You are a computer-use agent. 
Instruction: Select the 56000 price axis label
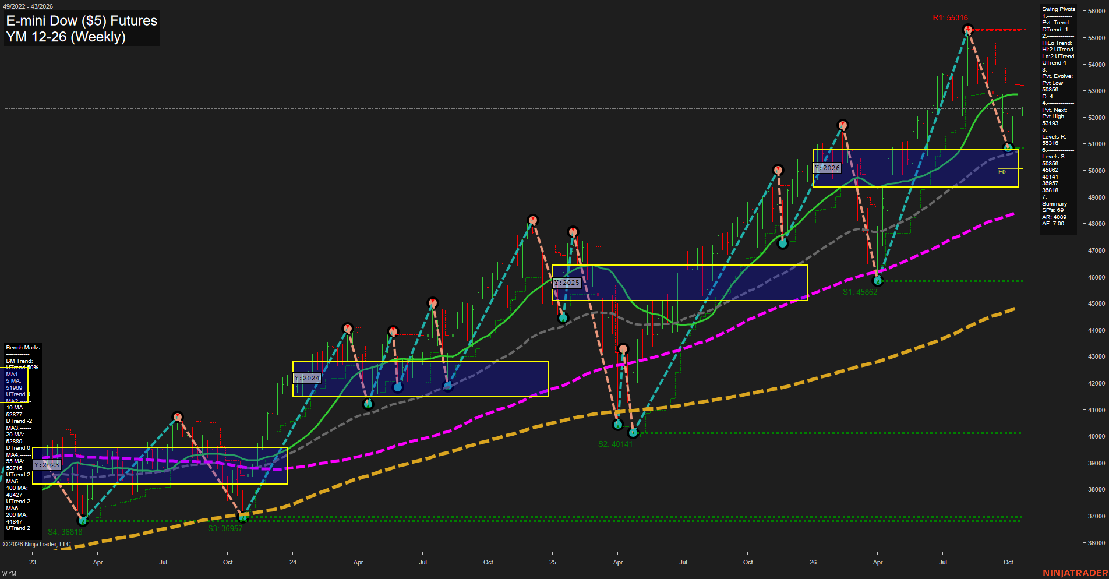1096,11
